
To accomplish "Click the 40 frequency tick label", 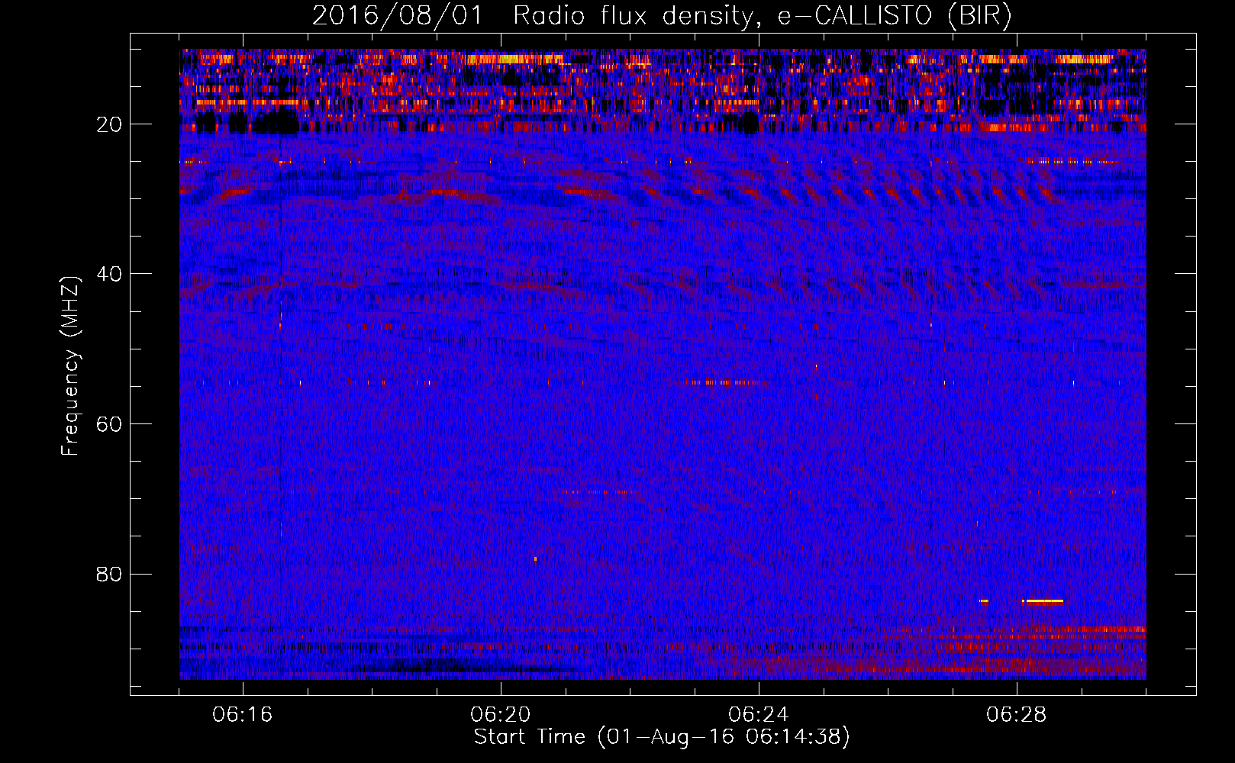I will pos(109,274).
